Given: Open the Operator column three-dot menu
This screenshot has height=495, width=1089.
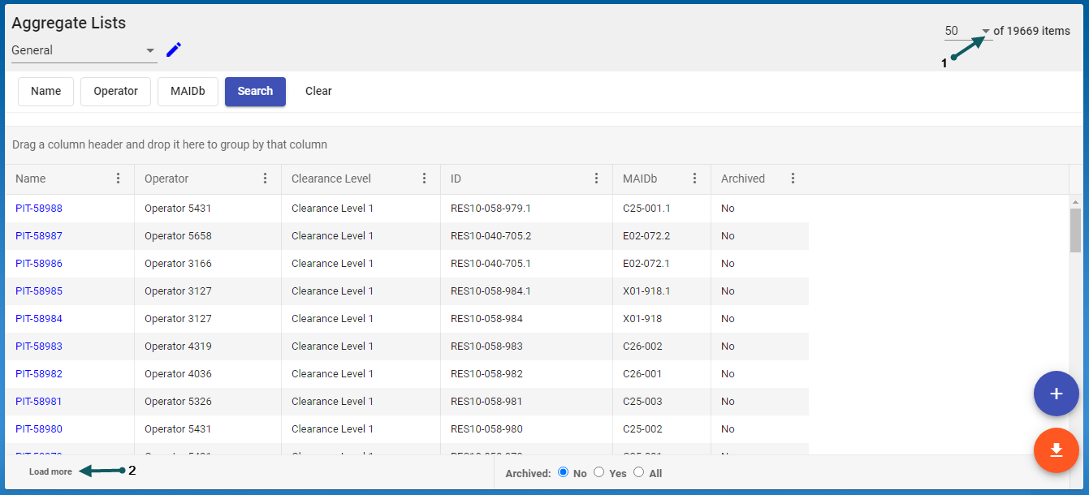Looking at the screenshot, I should click(266, 179).
